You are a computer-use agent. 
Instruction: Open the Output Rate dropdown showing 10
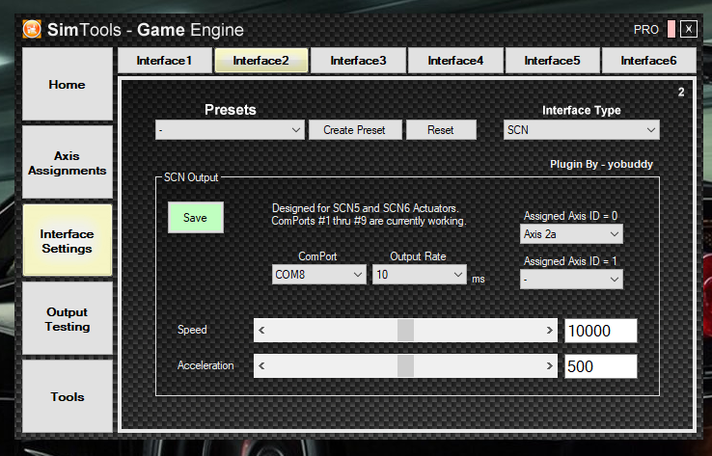click(x=419, y=275)
